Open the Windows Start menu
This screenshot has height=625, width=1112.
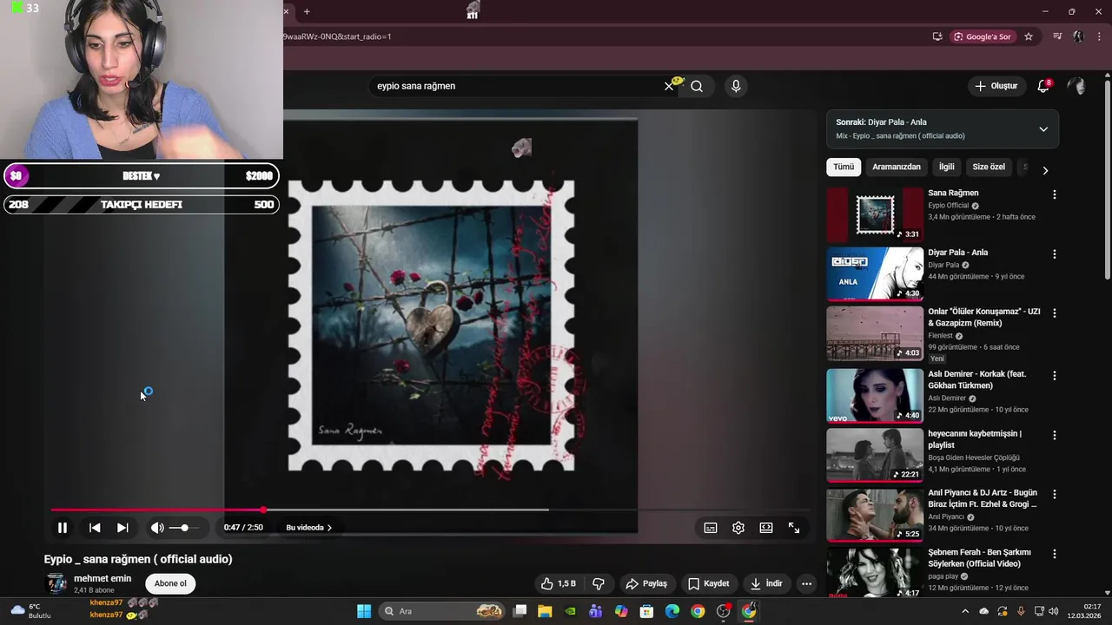[x=364, y=611]
